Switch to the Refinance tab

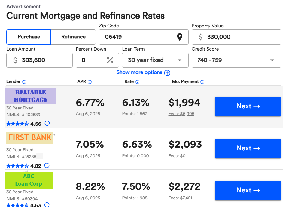point(73,37)
